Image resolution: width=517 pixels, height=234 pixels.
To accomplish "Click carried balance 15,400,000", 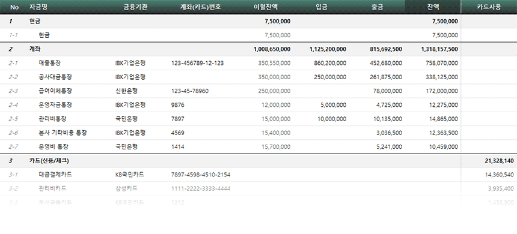I will click(x=276, y=133).
